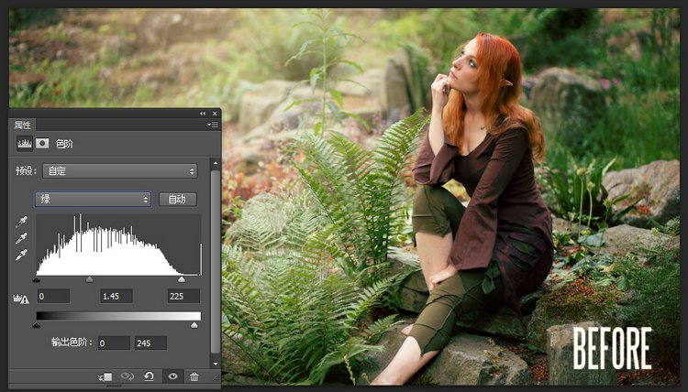Clip adjustment to layer below icon
The width and height of the screenshot is (688, 392).
105,376
